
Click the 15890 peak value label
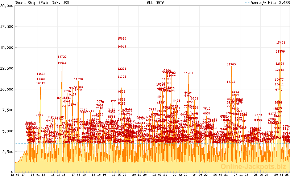pyautogui.click(x=122, y=39)
